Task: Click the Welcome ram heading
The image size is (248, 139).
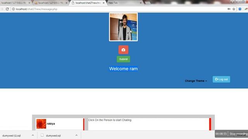Action: 123,69
